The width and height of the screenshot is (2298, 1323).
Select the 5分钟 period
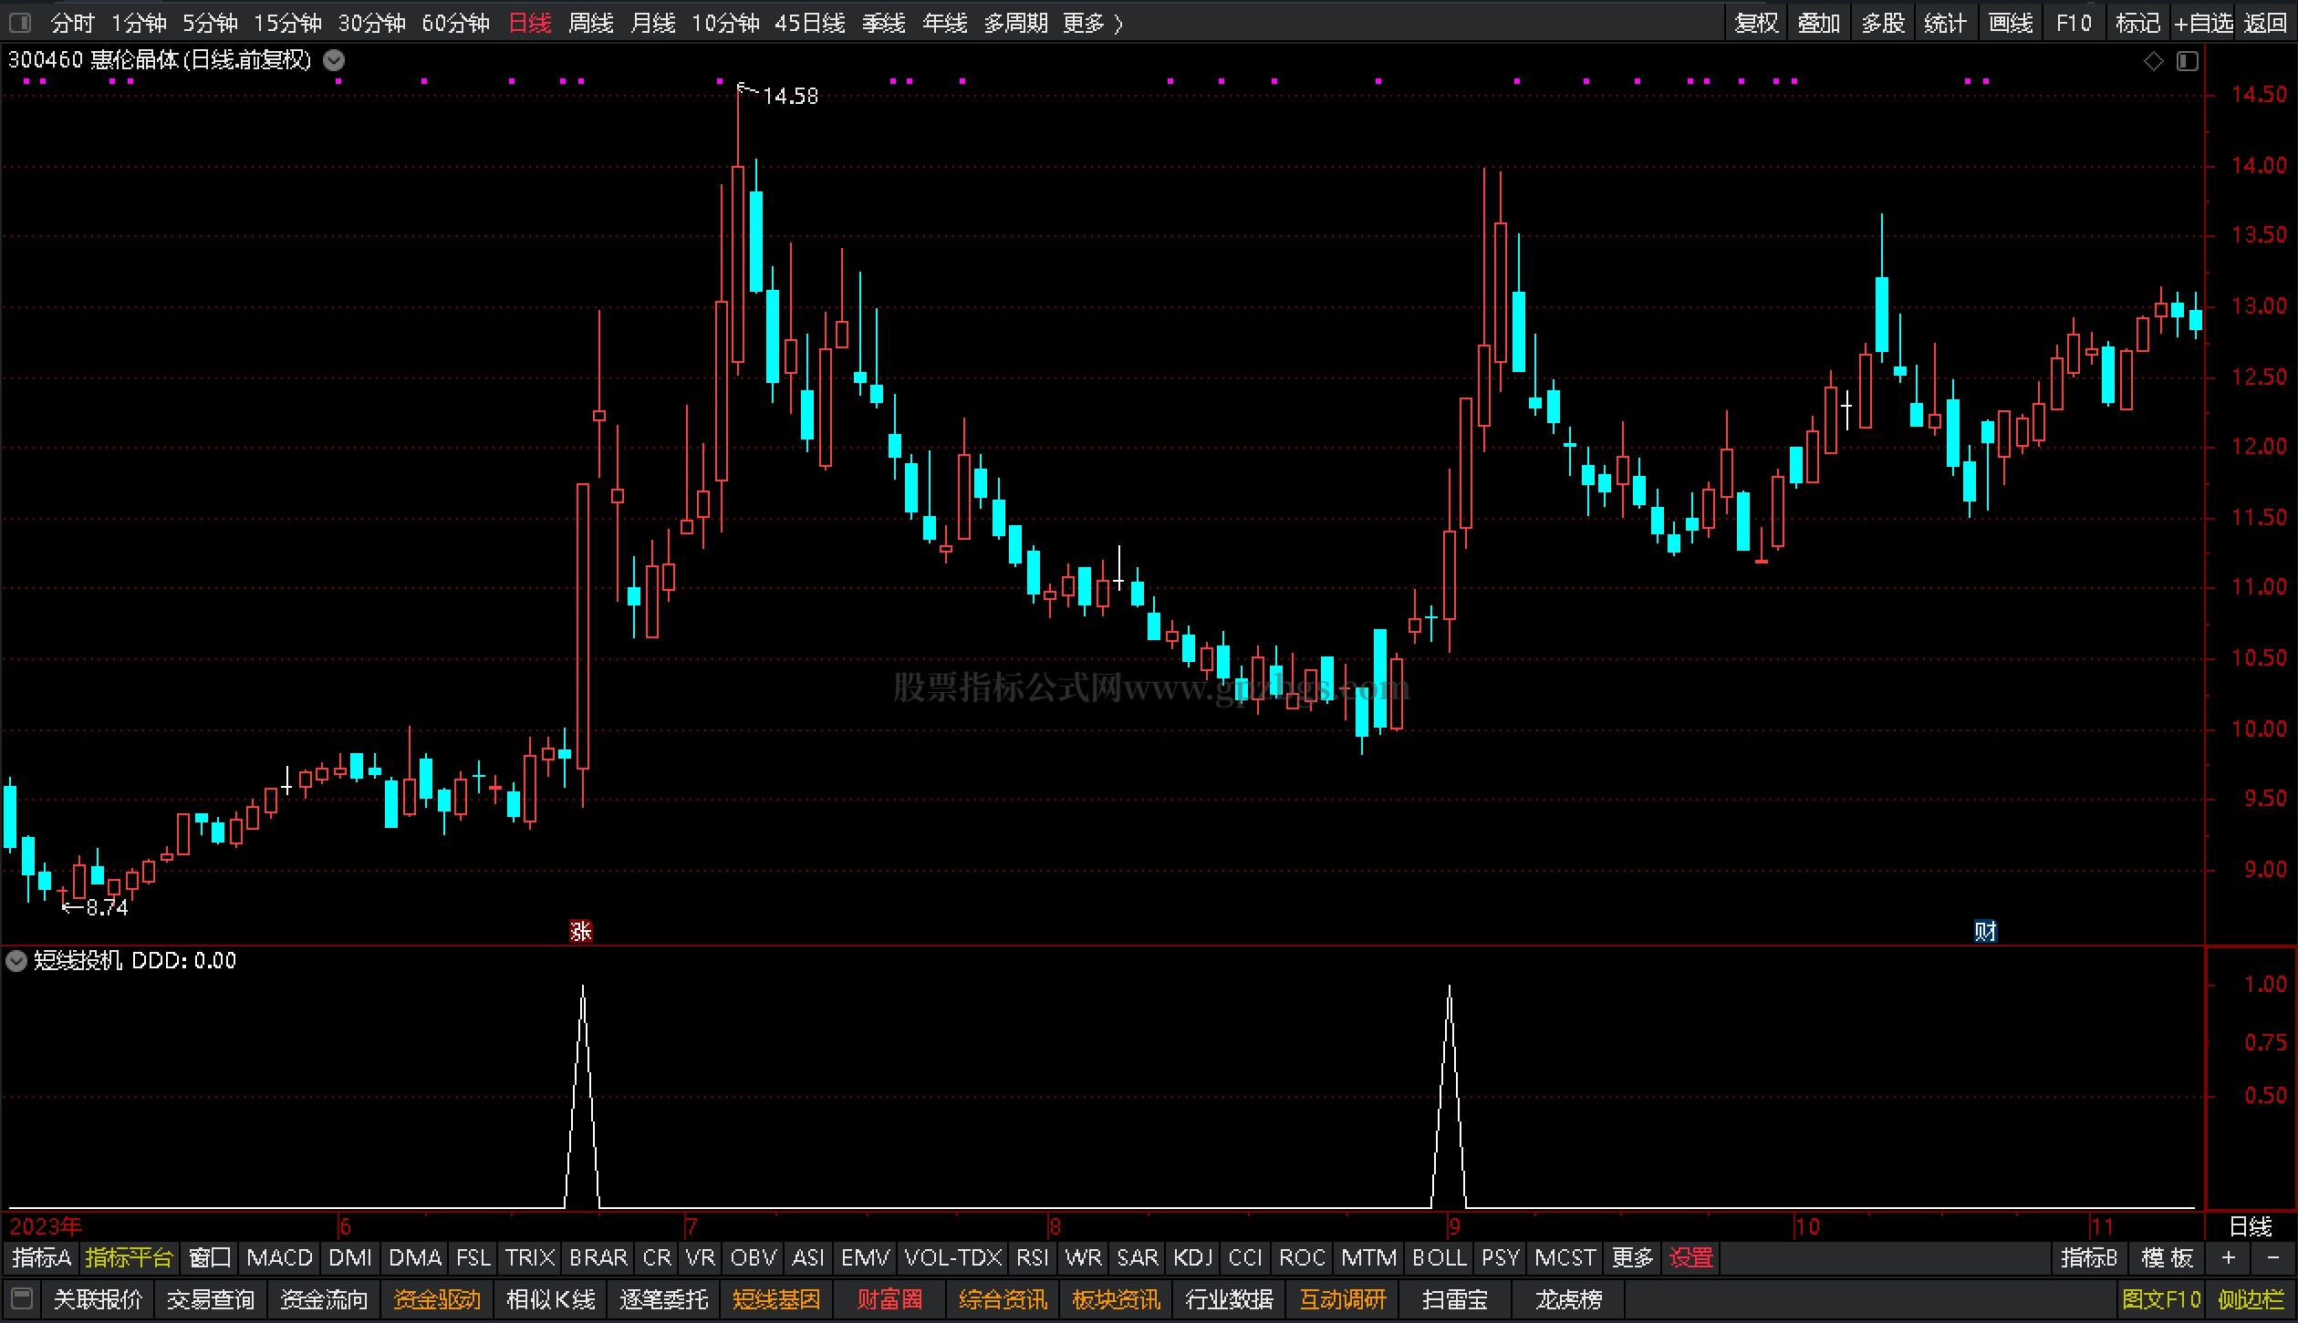[210, 23]
